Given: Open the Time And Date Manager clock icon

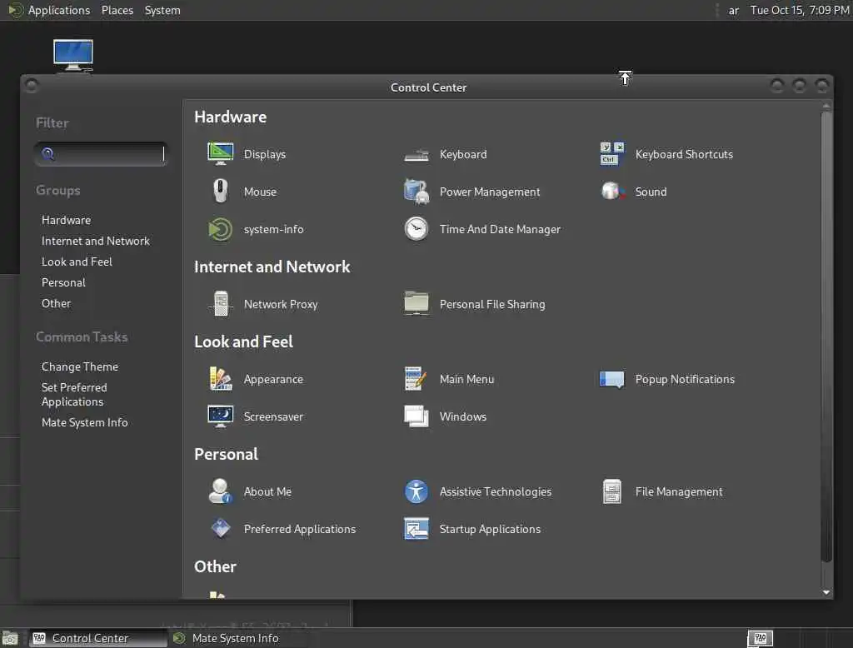Looking at the screenshot, I should (x=417, y=229).
